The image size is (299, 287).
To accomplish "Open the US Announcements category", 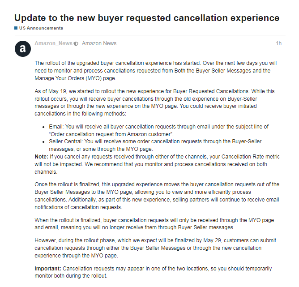I will point(41,28).
